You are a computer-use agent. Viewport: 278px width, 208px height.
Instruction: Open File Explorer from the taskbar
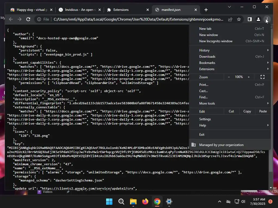click(x=133, y=201)
